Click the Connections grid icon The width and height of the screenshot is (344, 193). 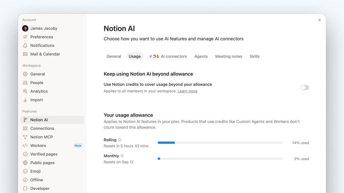point(25,128)
